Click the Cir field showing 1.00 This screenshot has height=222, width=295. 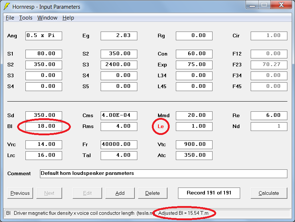[x=269, y=36]
